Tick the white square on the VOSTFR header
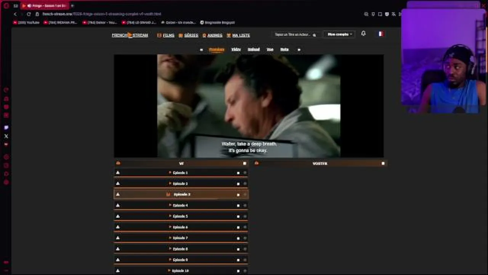 pyautogui.click(x=383, y=163)
